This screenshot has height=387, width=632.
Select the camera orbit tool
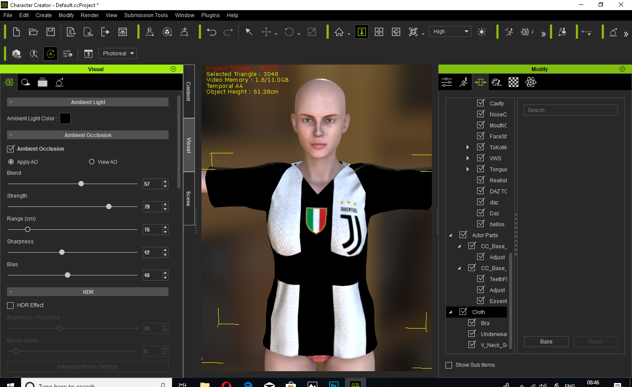point(396,32)
